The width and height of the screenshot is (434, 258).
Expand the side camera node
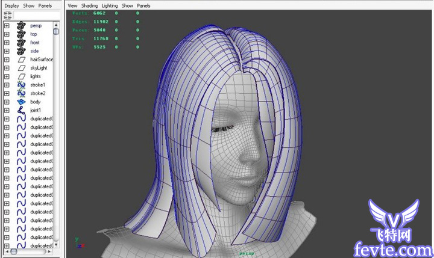tap(7, 51)
